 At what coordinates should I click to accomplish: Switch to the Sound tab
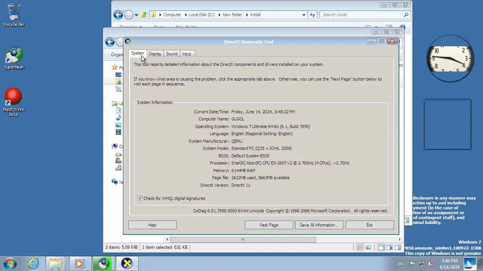coord(172,54)
